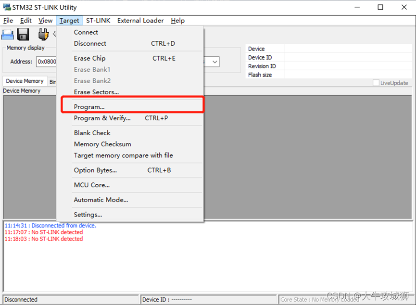The height and width of the screenshot is (305, 416).
Task: Click log line 'Disconnected from device.'
Action: point(50,225)
